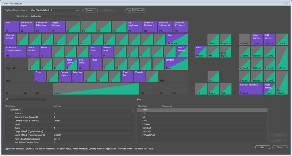Screen dimensions: 292x156
Task: Select the F9 Set Keyframe key
Action: pyautogui.click(x=134, y=27)
